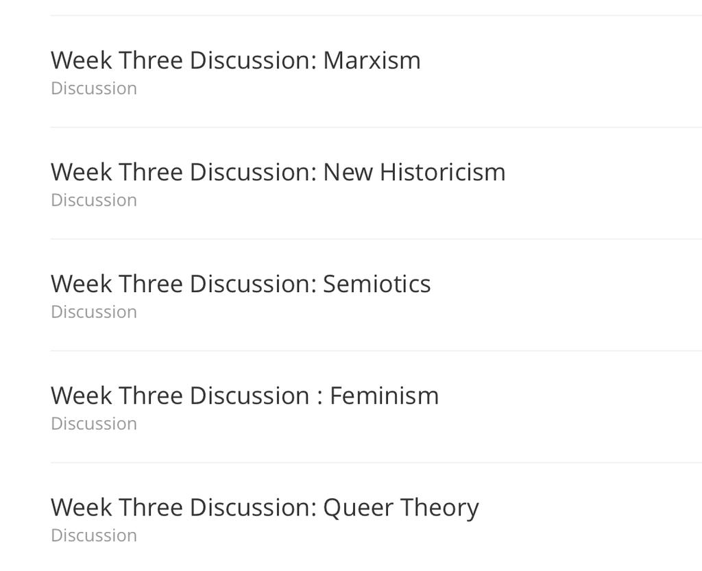
Task: Open Week Three Discussion: Marxism
Action: tap(235, 60)
